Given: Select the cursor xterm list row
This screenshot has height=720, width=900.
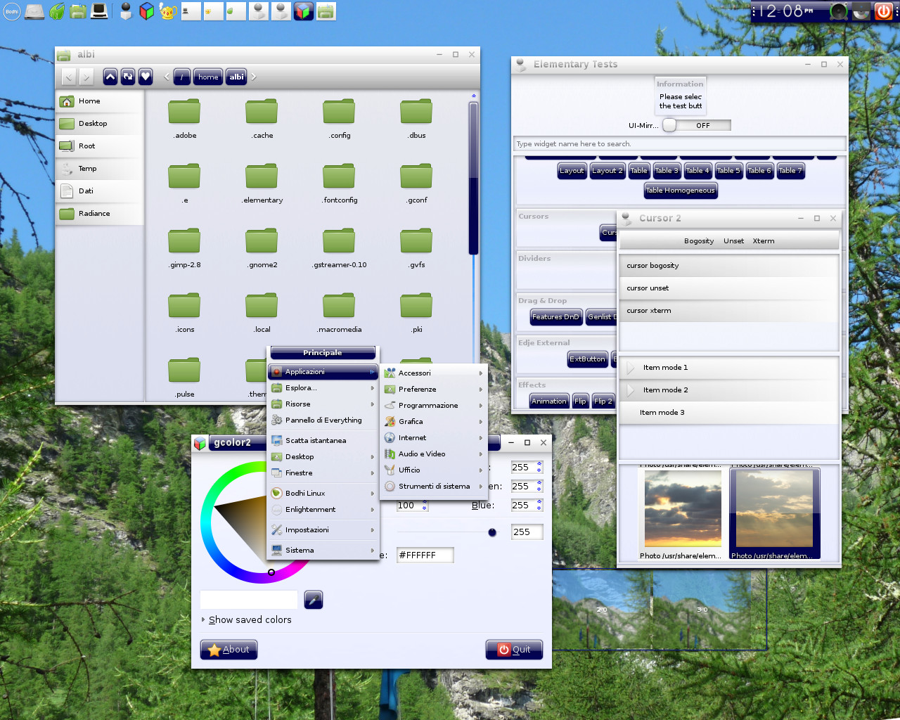Looking at the screenshot, I should (729, 311).
